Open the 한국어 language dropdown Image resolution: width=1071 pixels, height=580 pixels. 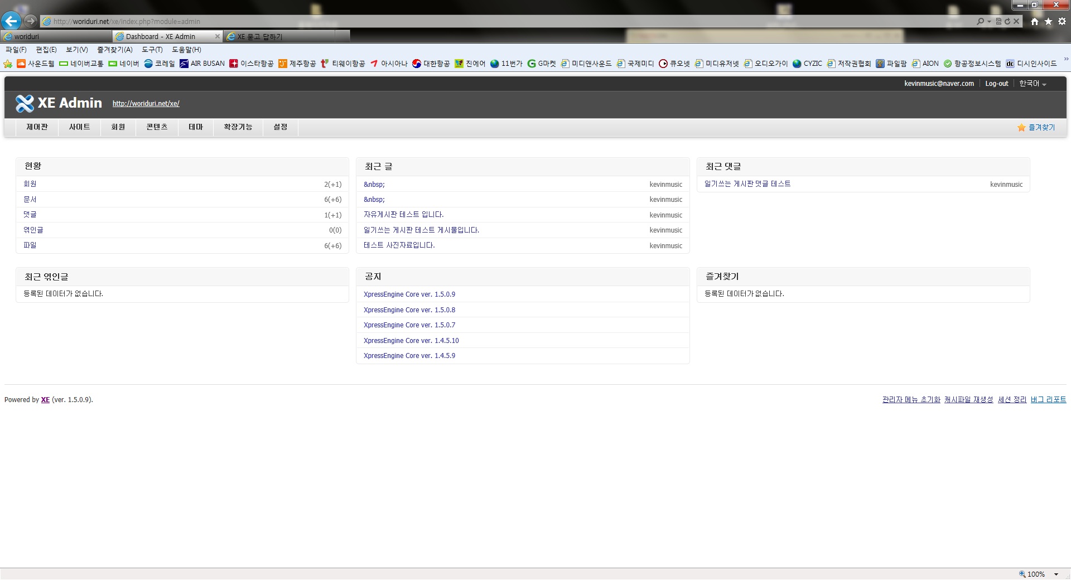(x=1031, y=83)
